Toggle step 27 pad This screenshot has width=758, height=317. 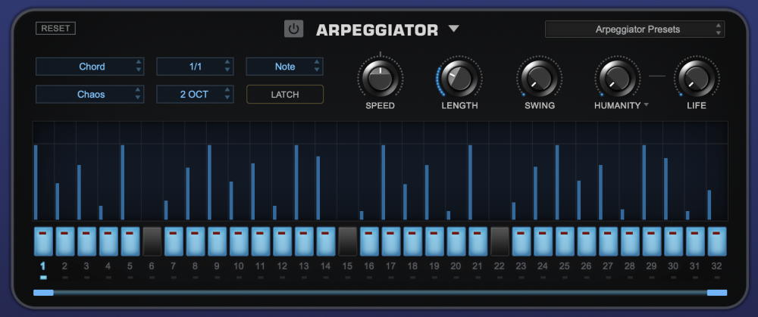[608, 241]
